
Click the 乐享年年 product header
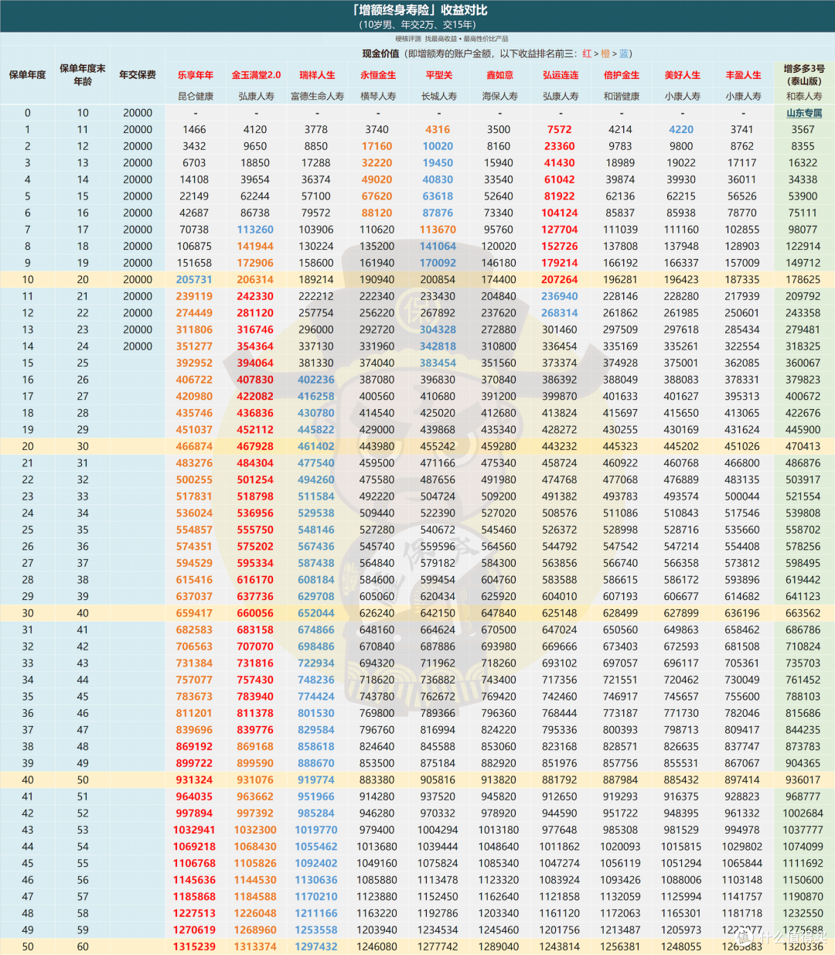coord(196,75)
